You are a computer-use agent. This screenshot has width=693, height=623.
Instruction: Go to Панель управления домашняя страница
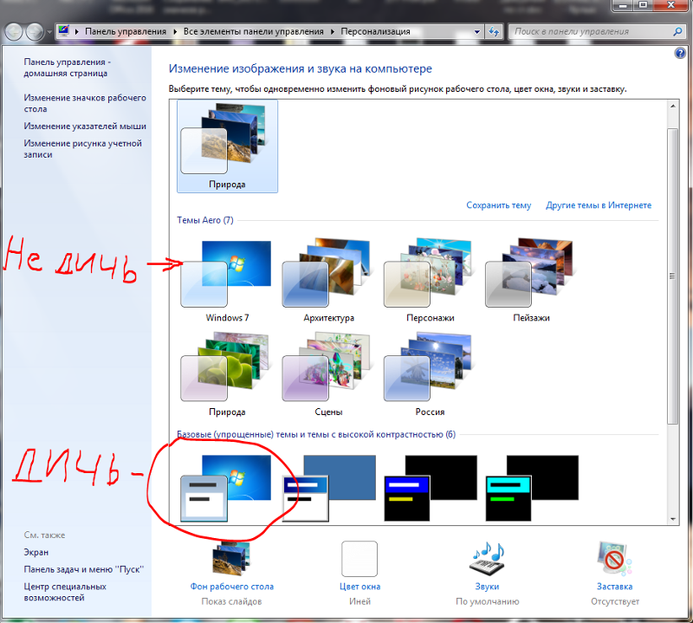tap(67, 68)
